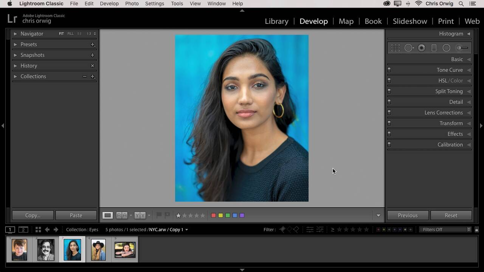Open the Creative Cloud menu bar icon
Image resolution: width=484 pixels, height=272 pixels.
[387, 4]
